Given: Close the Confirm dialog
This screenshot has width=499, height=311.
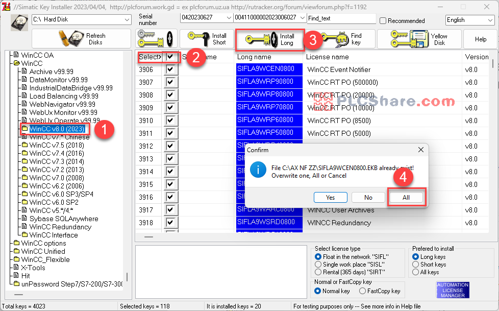Looking at the screenshot, I should tap(421, 150).
